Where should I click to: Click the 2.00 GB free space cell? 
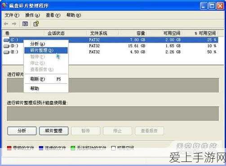[173, 40]
